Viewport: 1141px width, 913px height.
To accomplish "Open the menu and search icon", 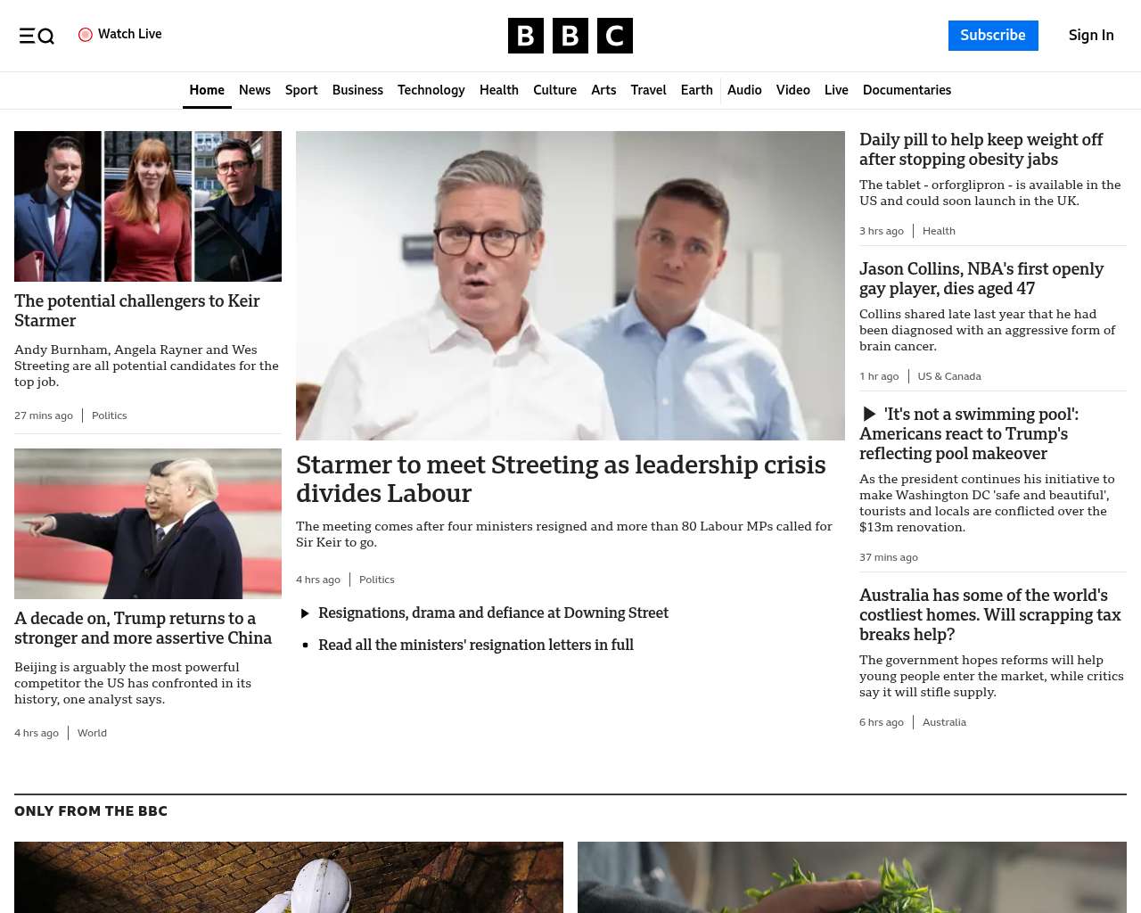I will coord(37,36).
